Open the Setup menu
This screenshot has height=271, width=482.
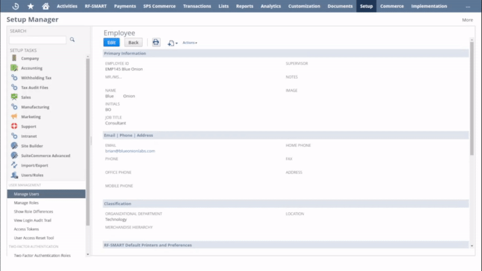[366, 6]
